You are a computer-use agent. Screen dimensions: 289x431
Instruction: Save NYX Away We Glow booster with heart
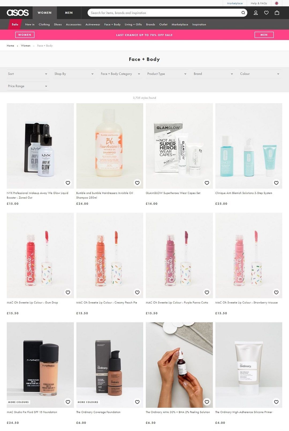tap(68, 183)
